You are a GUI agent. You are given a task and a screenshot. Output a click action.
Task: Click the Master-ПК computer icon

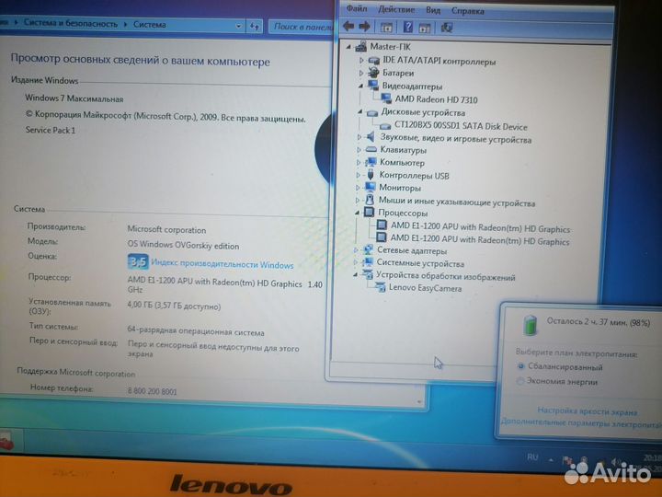coord(361,47)
